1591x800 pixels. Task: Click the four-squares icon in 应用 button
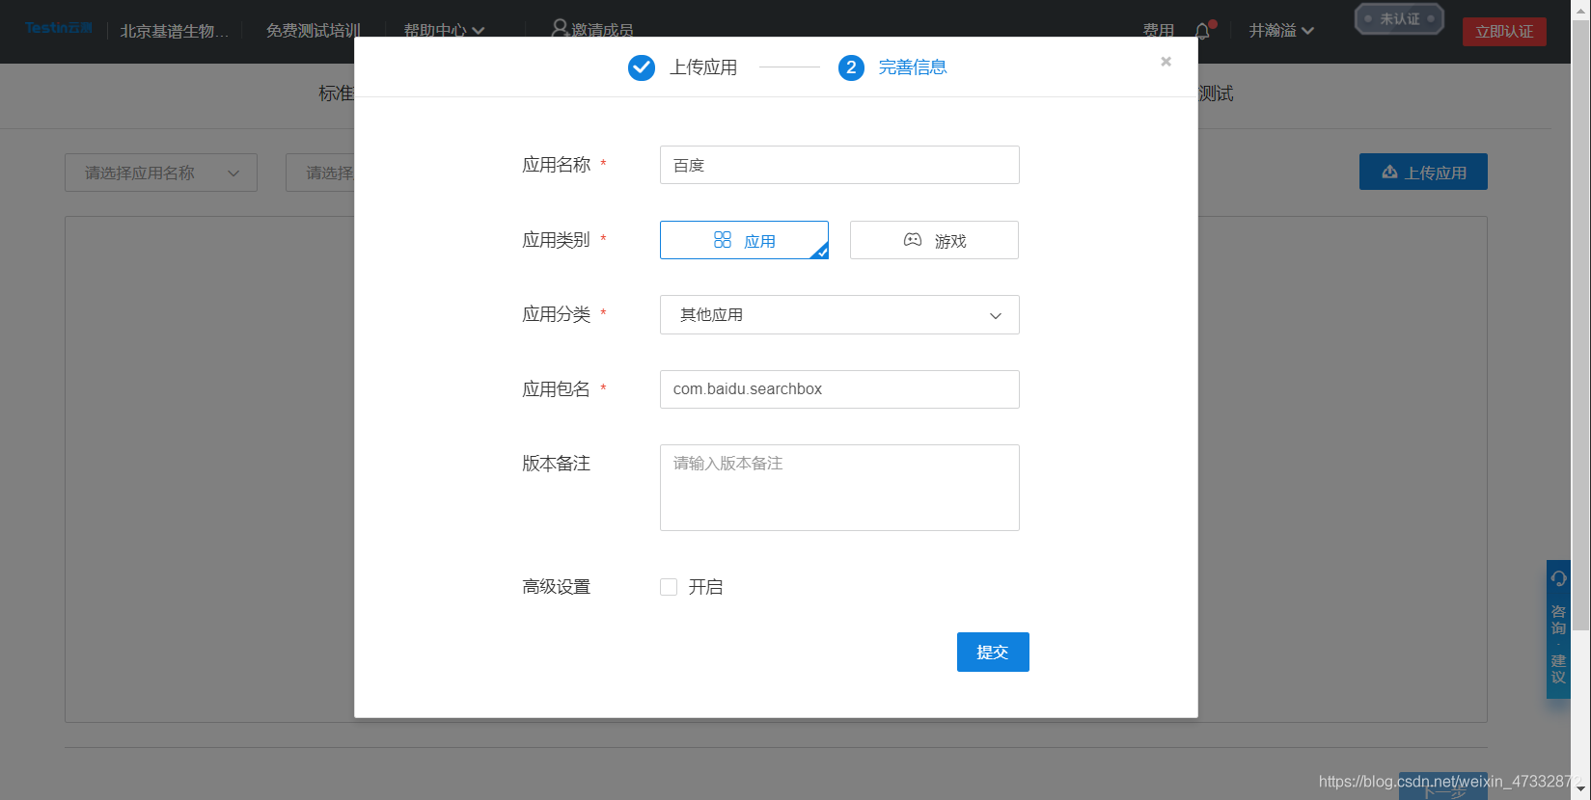coord(723,240)
